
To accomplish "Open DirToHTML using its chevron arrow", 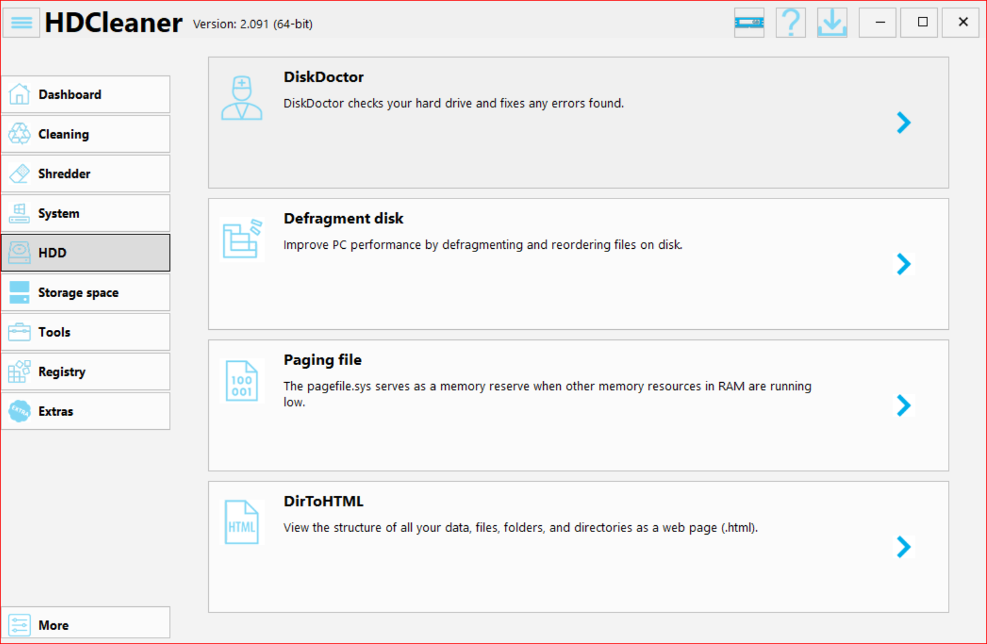I will pos(903,547).
